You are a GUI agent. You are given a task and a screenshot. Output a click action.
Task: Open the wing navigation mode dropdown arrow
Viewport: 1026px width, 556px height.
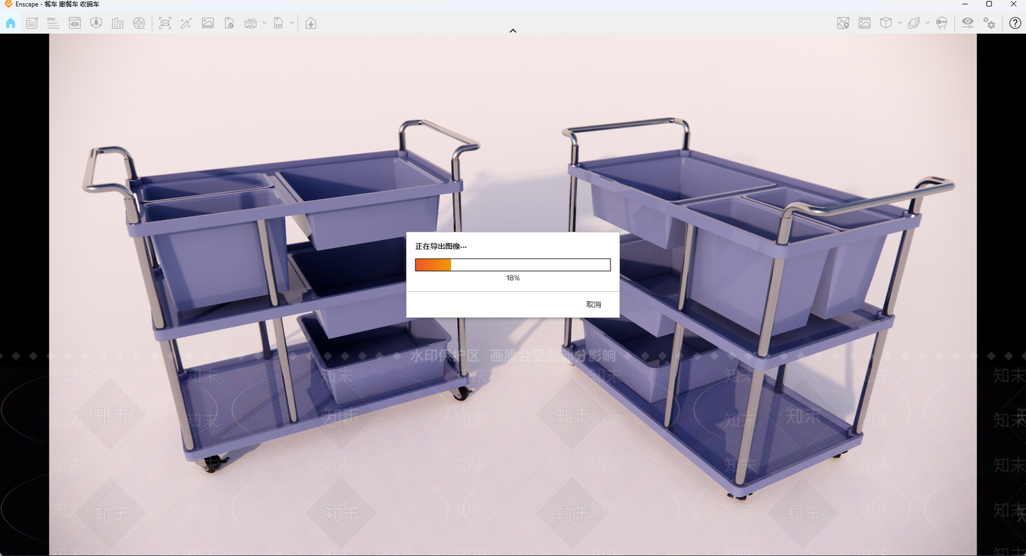pyautogui.click(x=928, y=23)
